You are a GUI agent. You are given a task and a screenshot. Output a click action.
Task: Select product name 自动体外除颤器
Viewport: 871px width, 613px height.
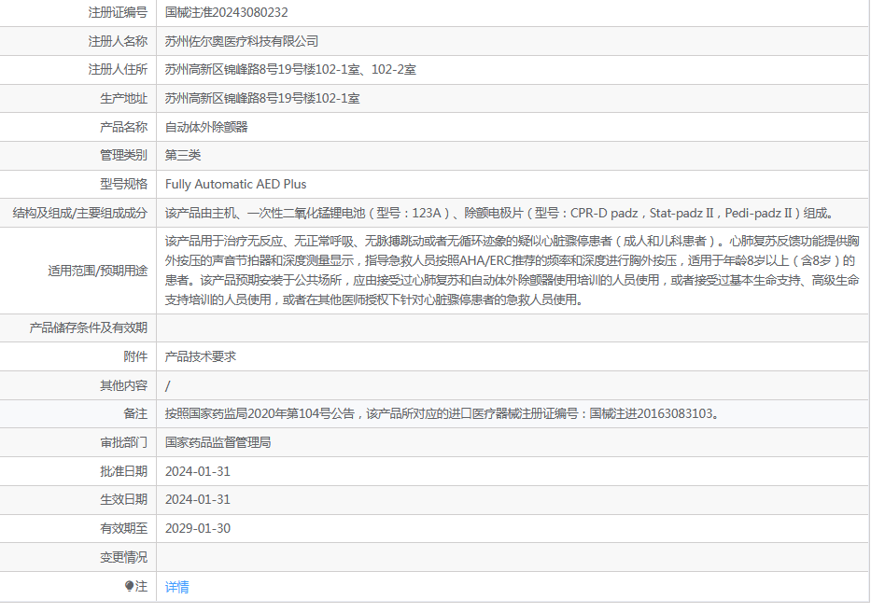(206, 127)
